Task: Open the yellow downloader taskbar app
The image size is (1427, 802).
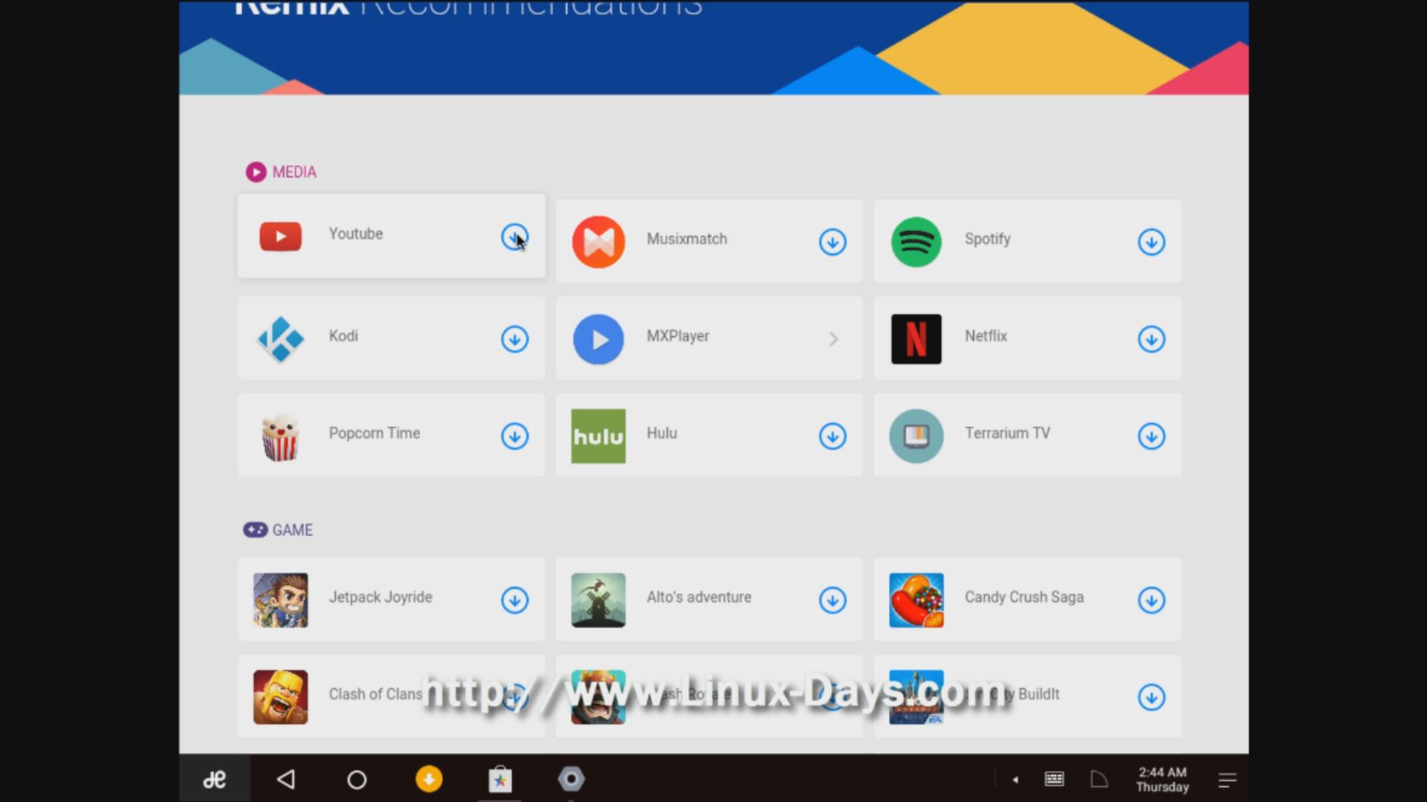Action: tap(429, 780)
